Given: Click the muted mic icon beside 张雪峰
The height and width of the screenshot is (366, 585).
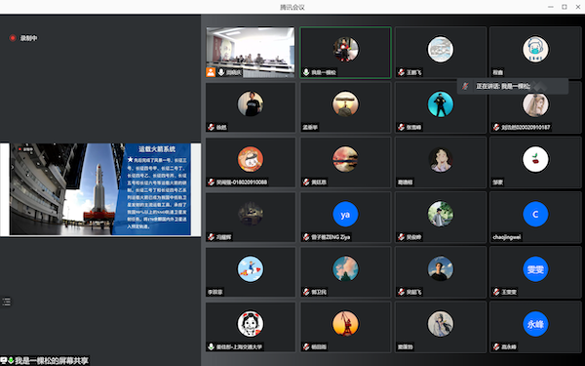Looking at the screenshot, I should point(401,127).
